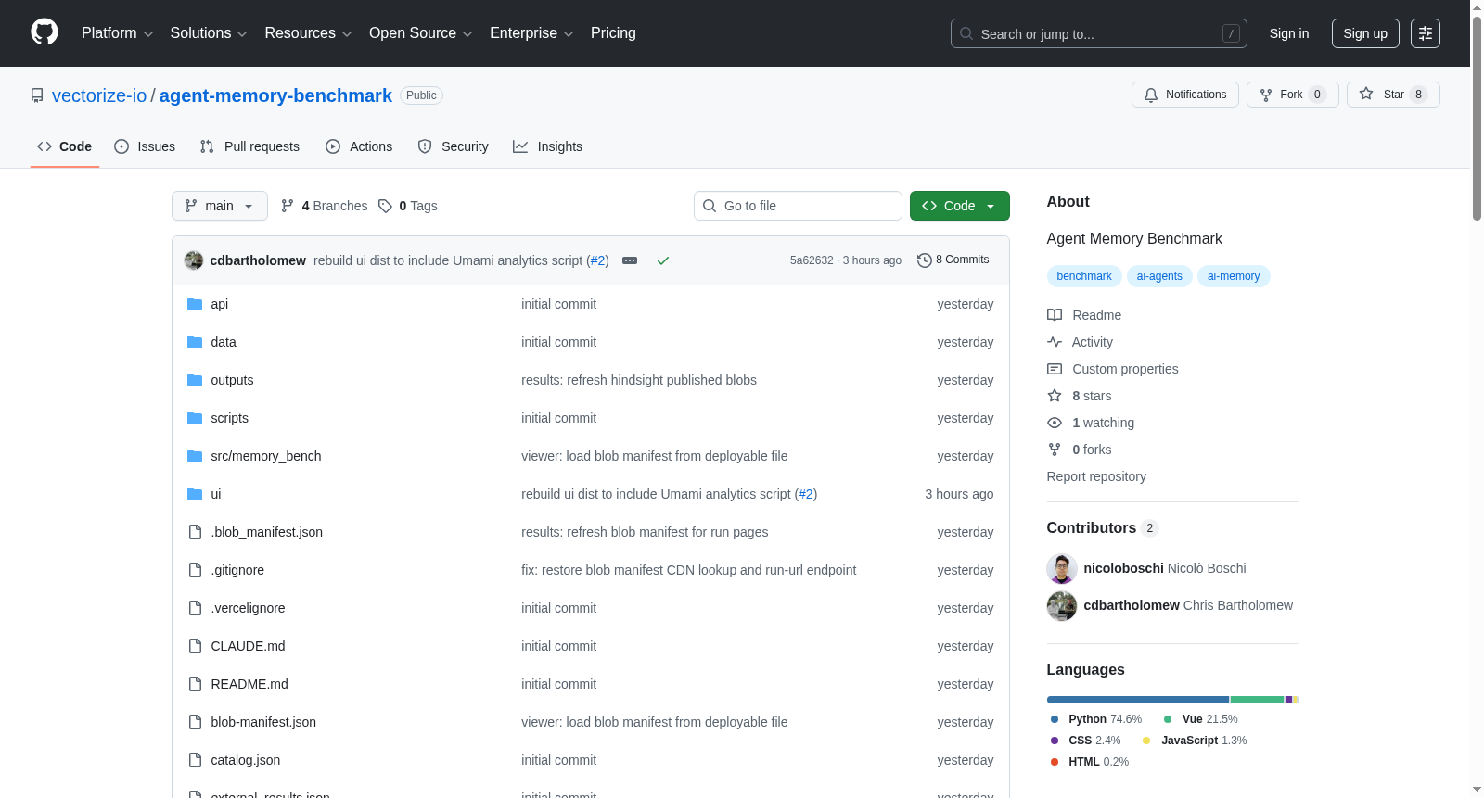Screen dimensions: 1484x798
Task: Open the agent-memory-benchmark repository link
Action: (x=275, y=95)
